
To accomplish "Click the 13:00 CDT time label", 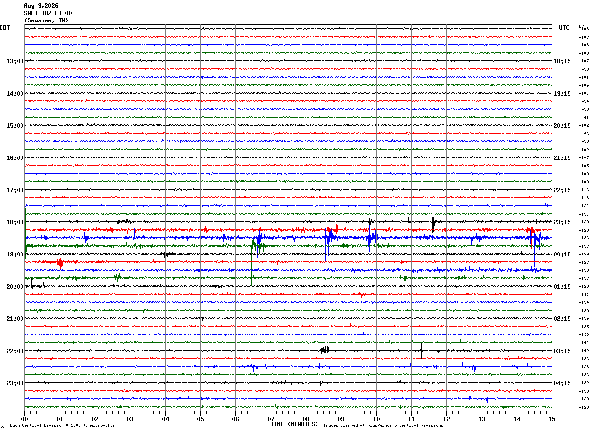I will click(x=15, y=61).
